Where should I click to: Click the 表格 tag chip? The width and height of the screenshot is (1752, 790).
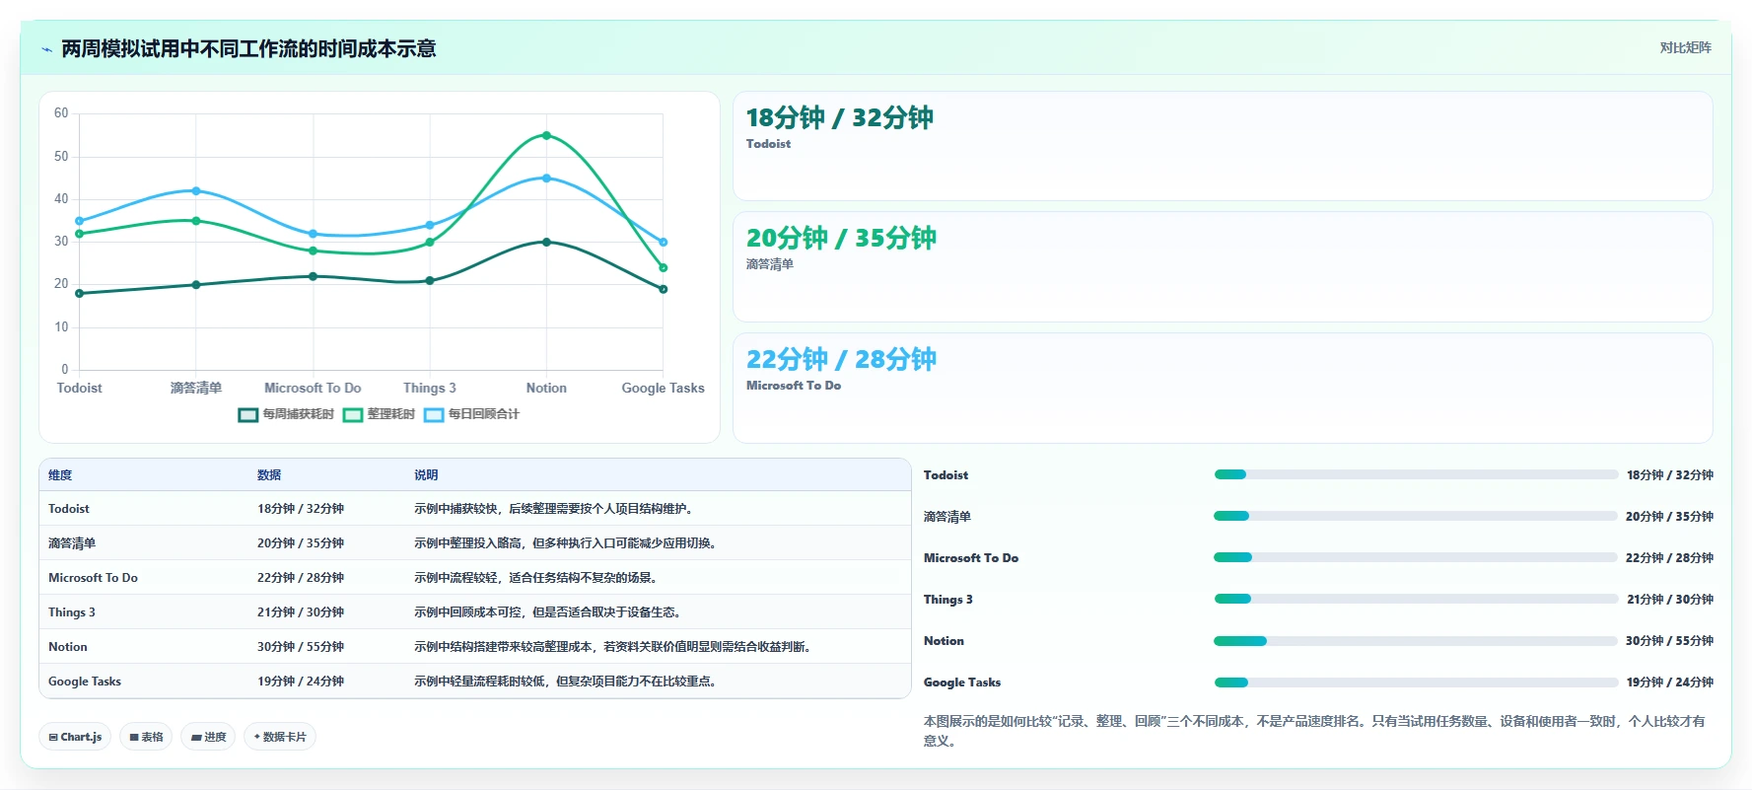click(146, 737)
